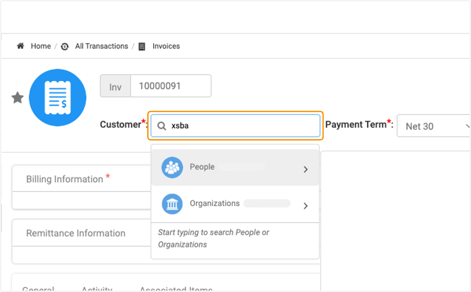Viewport: 471px width, 292px height.
Task: Click the Invoices document icon in breadcrumb
Action: coord(142,47)
